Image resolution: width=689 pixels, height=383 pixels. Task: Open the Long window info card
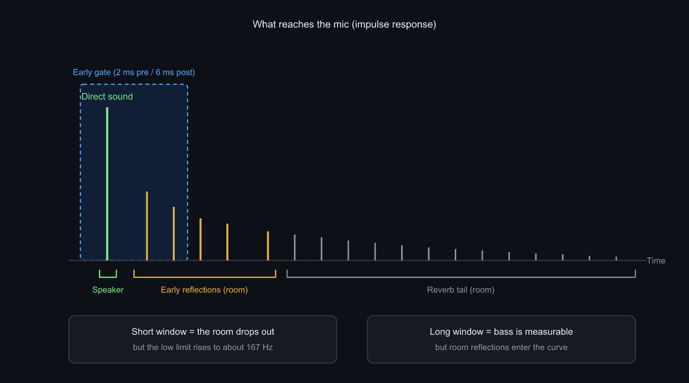(501, 339)
